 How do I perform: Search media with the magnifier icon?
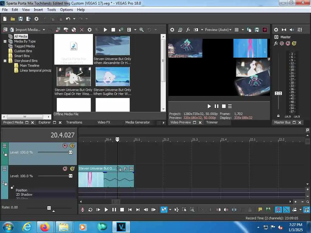pos(142,30)
